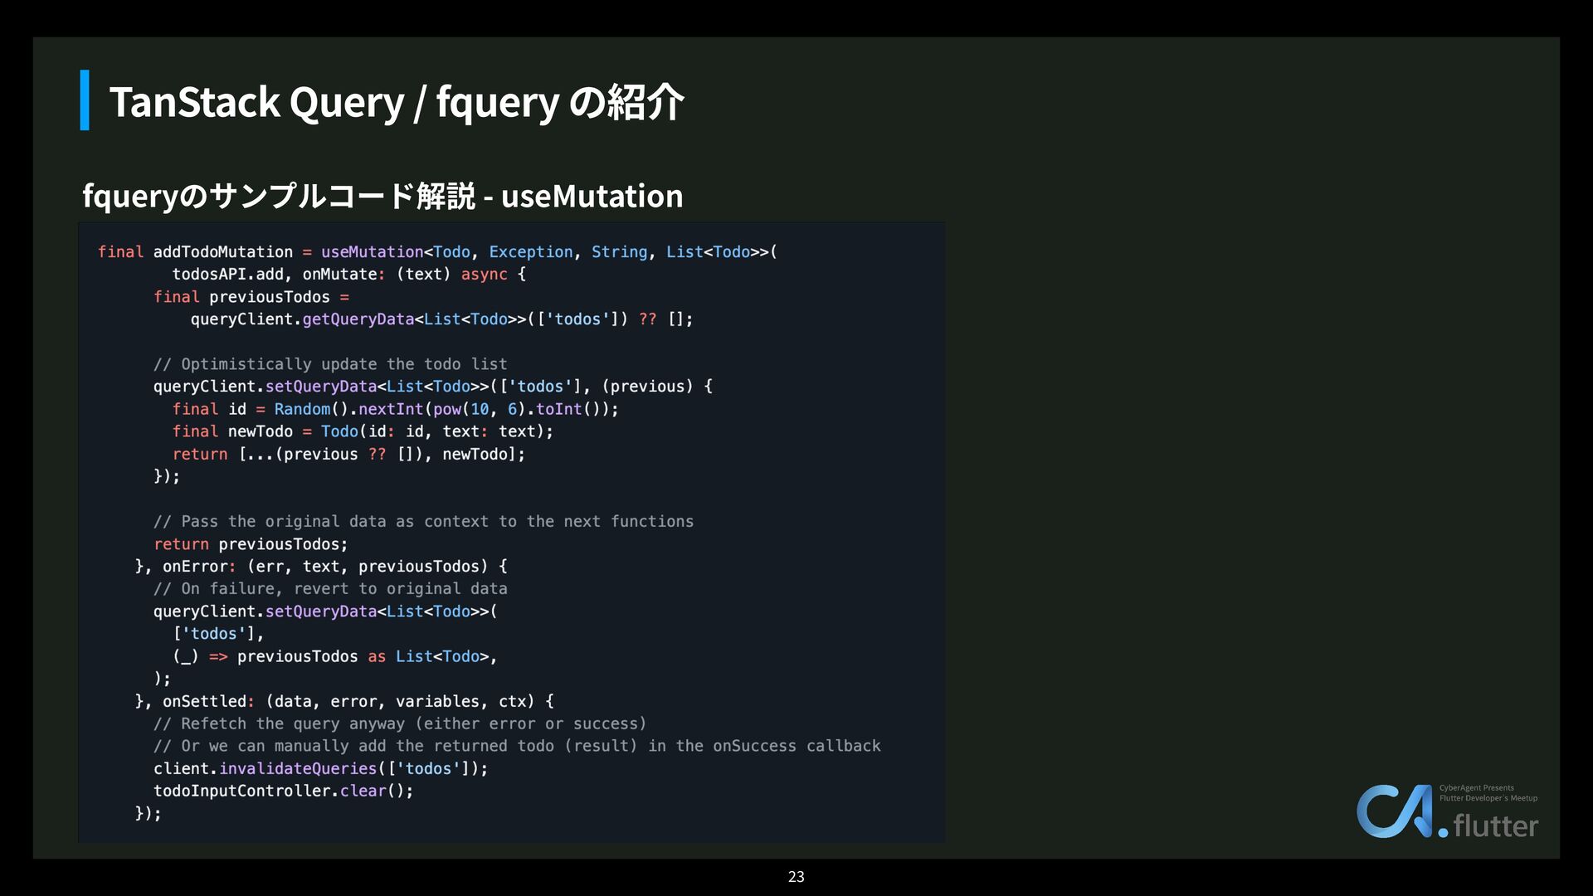1593x896 pixels.
Task: Click the subtitle 'fqueryのサンプルコード解説 - useMutation'
Action: [x=382, y=196]
